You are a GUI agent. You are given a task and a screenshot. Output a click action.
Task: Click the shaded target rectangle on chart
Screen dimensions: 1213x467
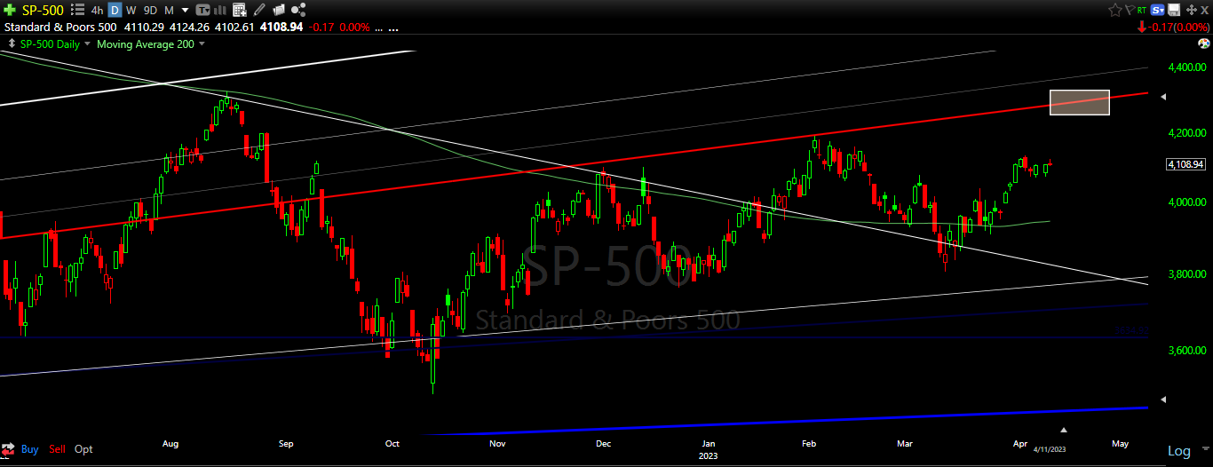(1079, 102)
